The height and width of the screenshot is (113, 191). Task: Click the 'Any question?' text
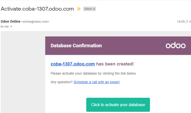point(62,82)
